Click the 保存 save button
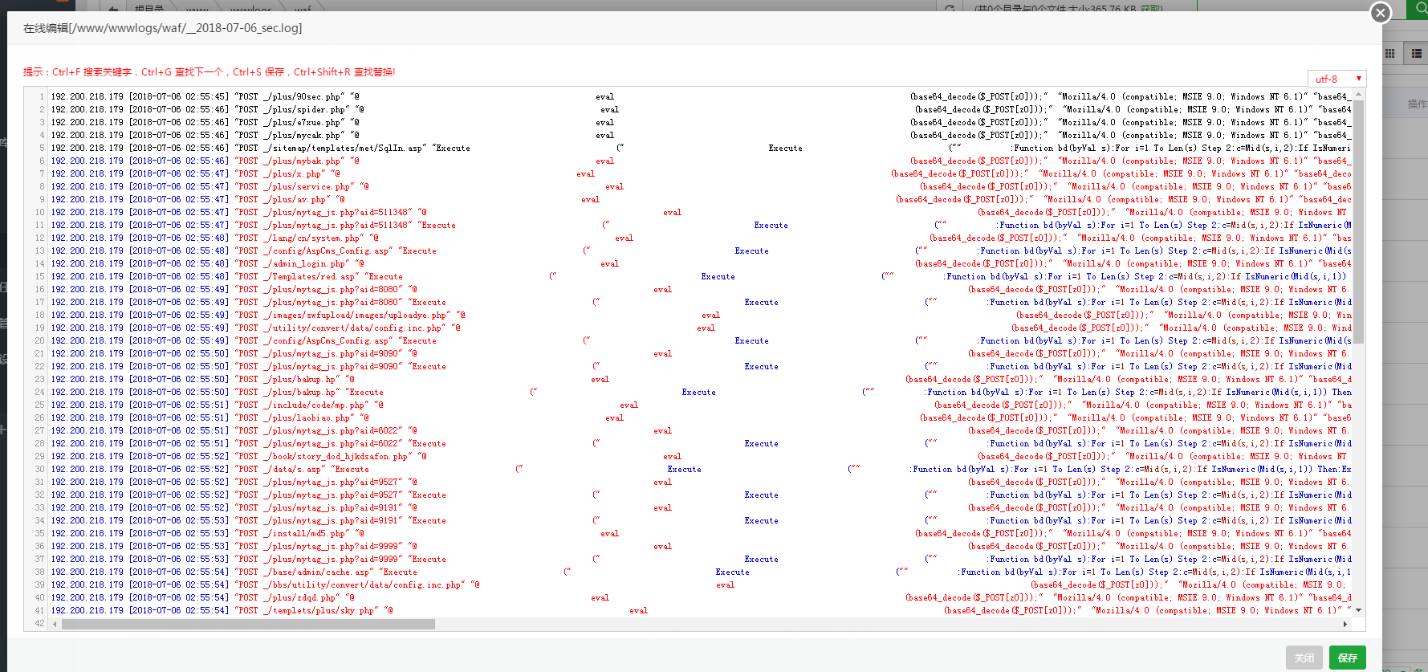The image size is (1428, 672). pyautogui.click(x=1348, y=658)
